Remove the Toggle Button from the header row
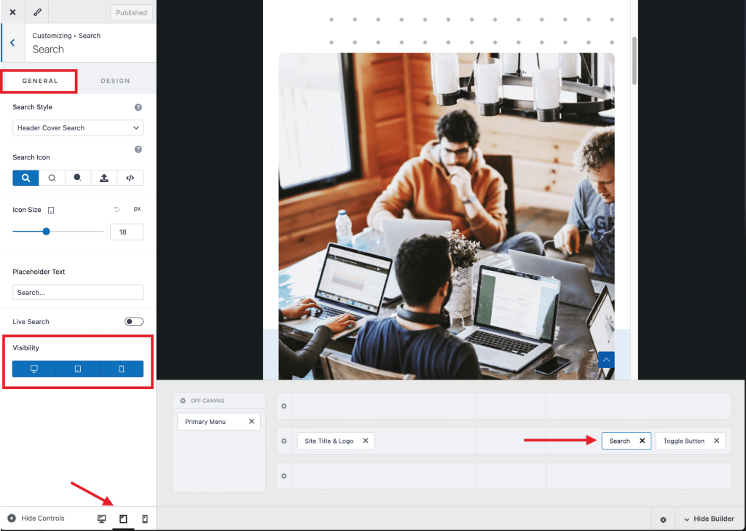 click(x=716, y=441)
